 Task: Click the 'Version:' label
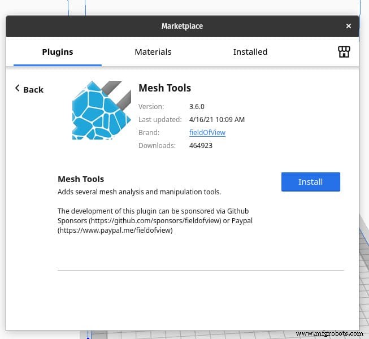(151, 107)
